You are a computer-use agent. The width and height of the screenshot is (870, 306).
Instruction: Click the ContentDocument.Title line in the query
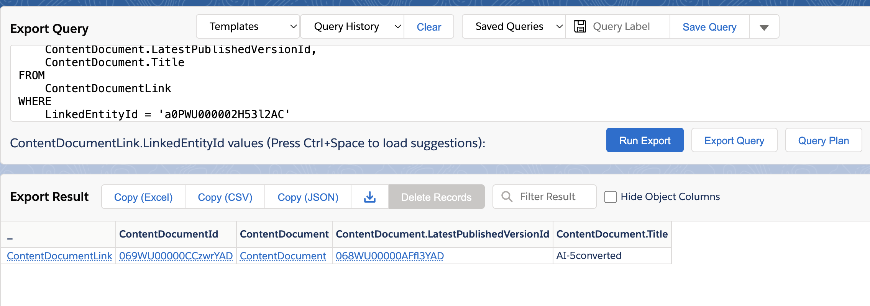tap(115, 62)
